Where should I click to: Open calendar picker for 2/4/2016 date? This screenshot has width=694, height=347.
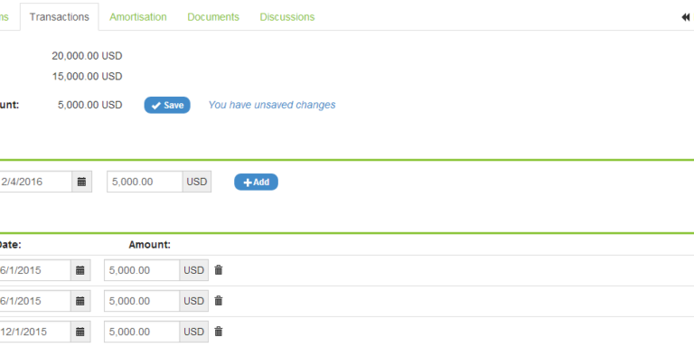point(82,182)
